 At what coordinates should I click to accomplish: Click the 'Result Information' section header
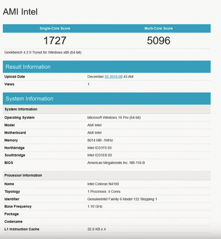(107, 67)
